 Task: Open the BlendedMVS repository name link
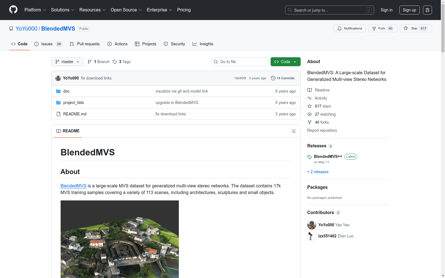click(58, 29)
